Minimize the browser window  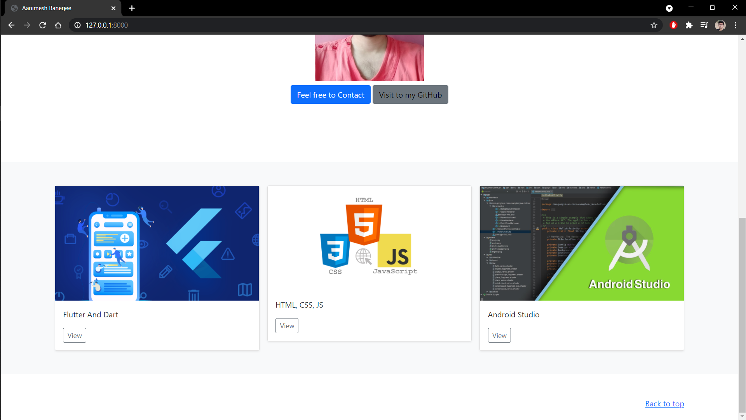coord(691,7)
